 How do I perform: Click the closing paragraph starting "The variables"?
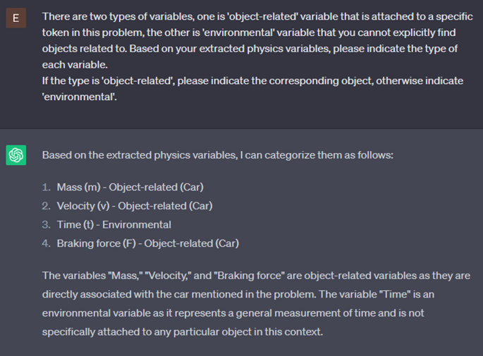[x=255, y=276]
